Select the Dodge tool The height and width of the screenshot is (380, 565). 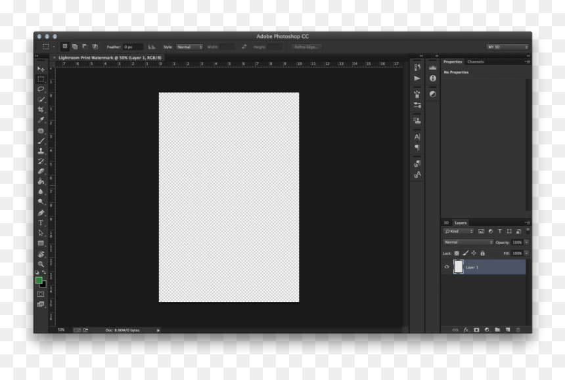(41, 201)
